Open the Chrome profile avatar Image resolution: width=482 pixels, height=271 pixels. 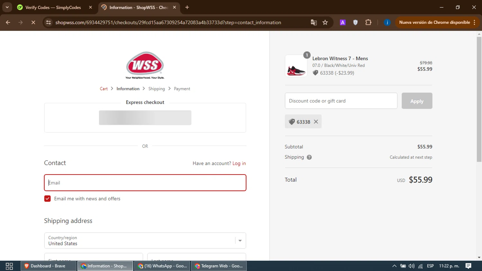click(387, 23)
